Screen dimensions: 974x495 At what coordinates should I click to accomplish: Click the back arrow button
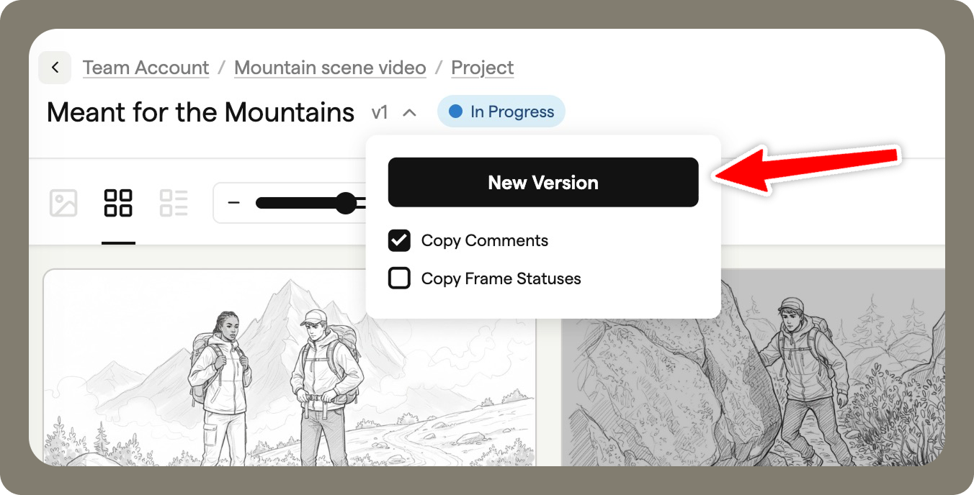pos(55,68)
